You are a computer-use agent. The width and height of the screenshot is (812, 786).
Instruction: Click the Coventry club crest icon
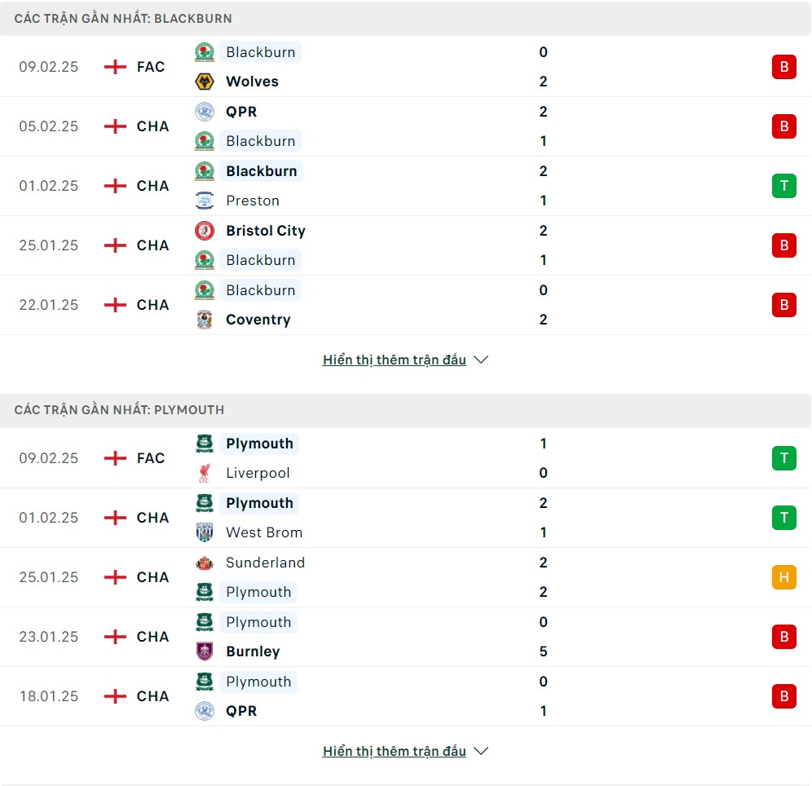pyautogui.click(x=205, y=320)
